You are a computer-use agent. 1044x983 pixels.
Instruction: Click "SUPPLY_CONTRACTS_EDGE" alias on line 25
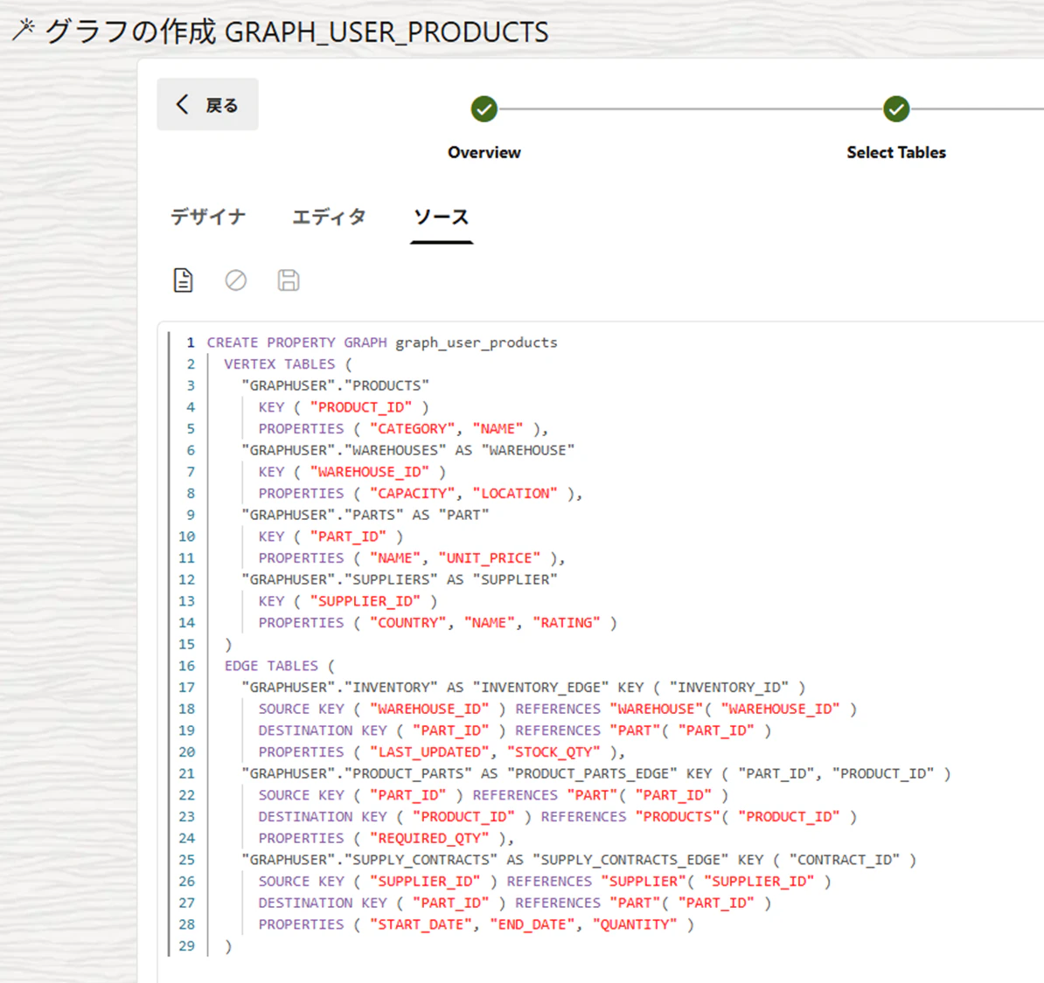pos(630,860)
